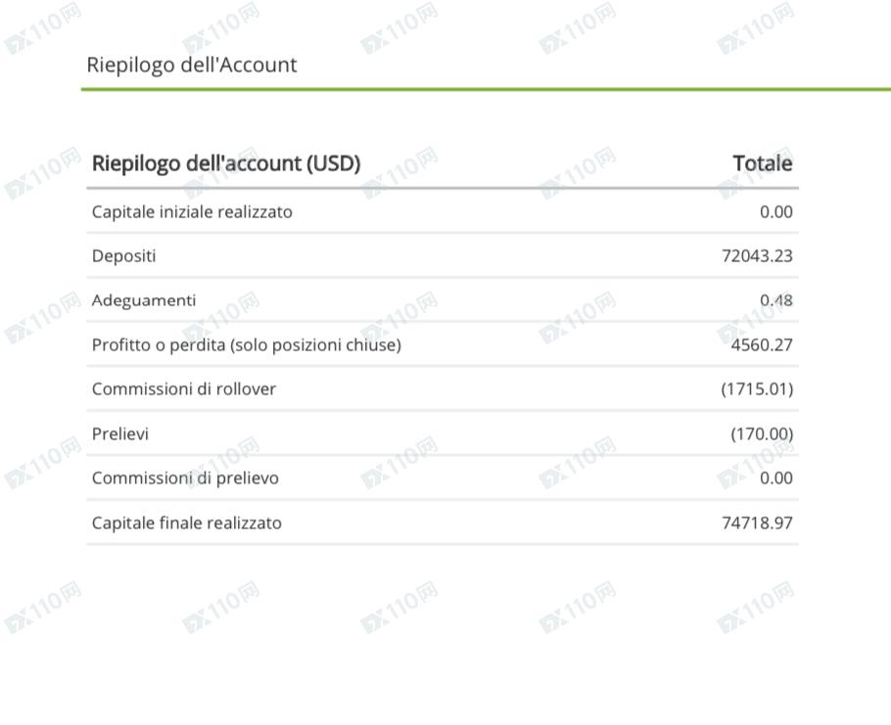
Task: Select the Commissioni di rollover label
Action: tap(183, 389)
